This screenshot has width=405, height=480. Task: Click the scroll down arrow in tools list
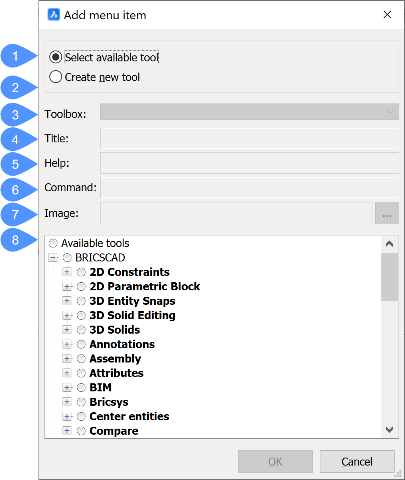tap(389, 429)
